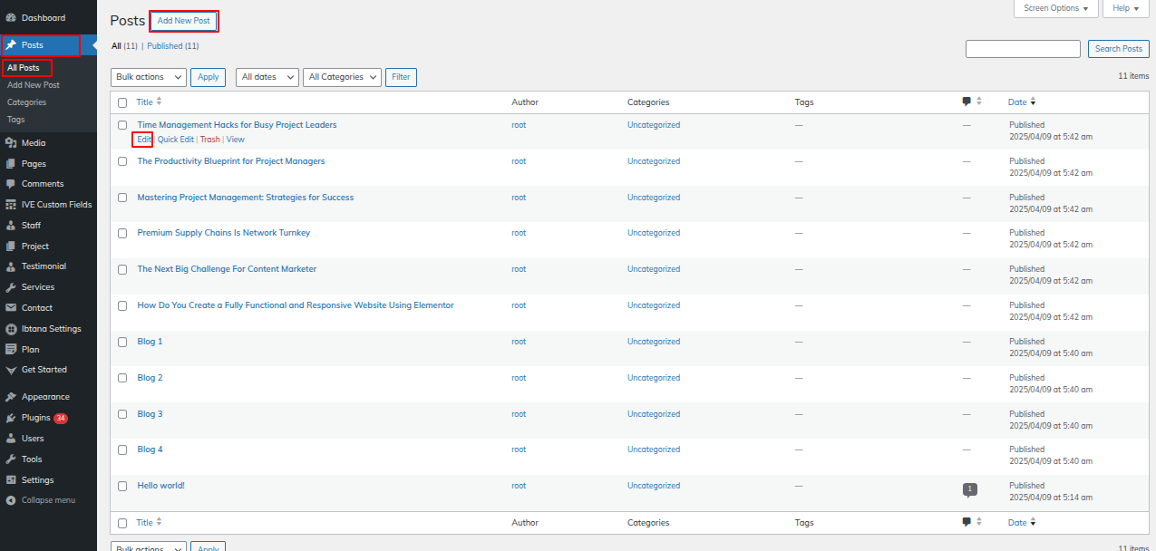The height and width of the screenshot is (551, 1156).
Task: Check the box for Blog 1 post
Action: (122, 342)
